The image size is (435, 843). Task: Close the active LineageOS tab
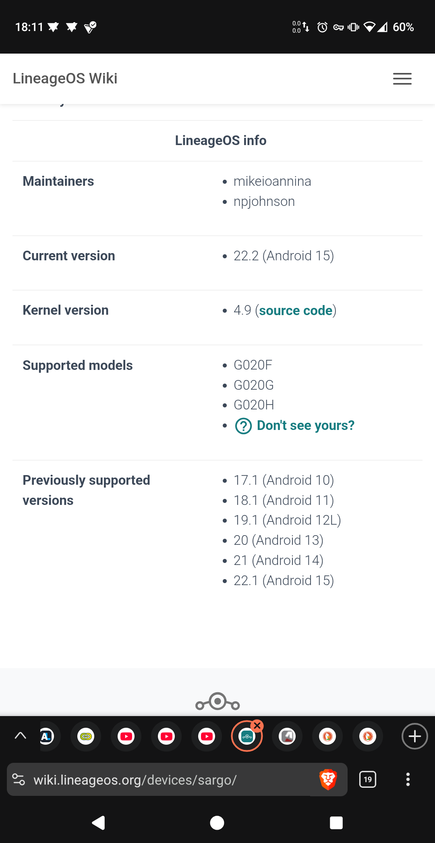click(x=257, y=726)
